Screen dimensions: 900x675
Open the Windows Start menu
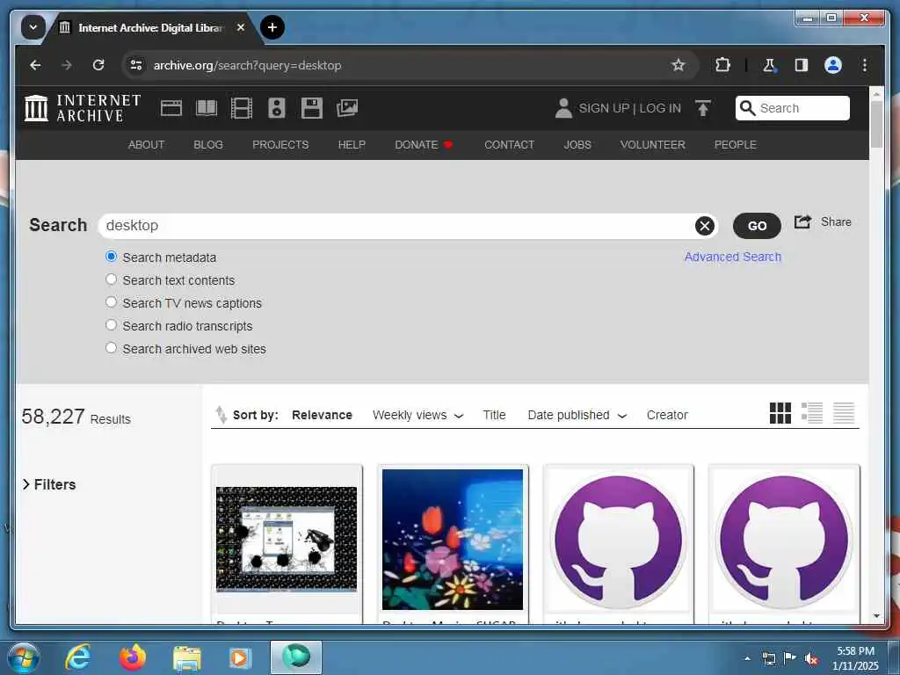[x=23, y=657]
